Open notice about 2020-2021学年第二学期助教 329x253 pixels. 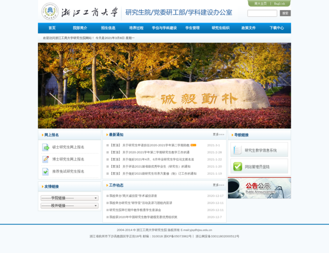point(149,145)
